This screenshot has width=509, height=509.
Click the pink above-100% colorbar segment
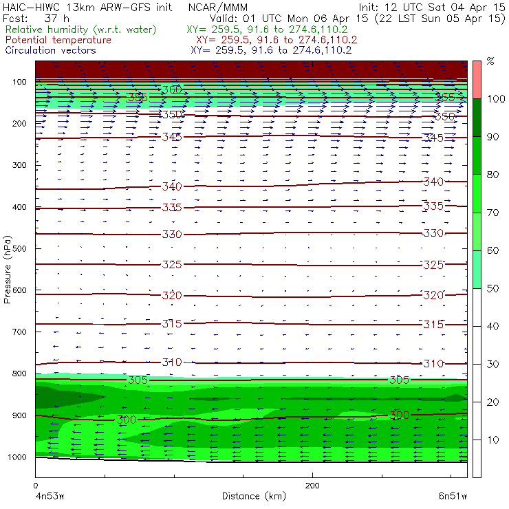[477, 80]
